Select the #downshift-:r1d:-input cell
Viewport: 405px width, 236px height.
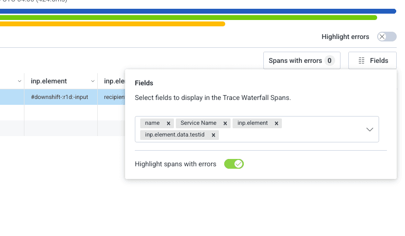pyautogui.click(x=60, y=97)
